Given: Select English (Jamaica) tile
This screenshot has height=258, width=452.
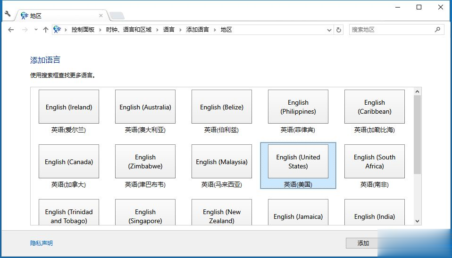Looking at the screenshot, I should pos(298,212).
